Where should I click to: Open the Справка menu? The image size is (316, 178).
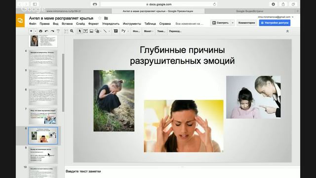[165, 24]
